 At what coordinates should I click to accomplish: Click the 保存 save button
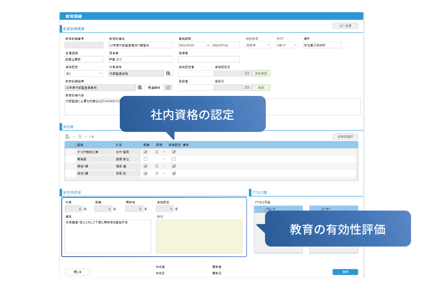click(x=345, y=272)
